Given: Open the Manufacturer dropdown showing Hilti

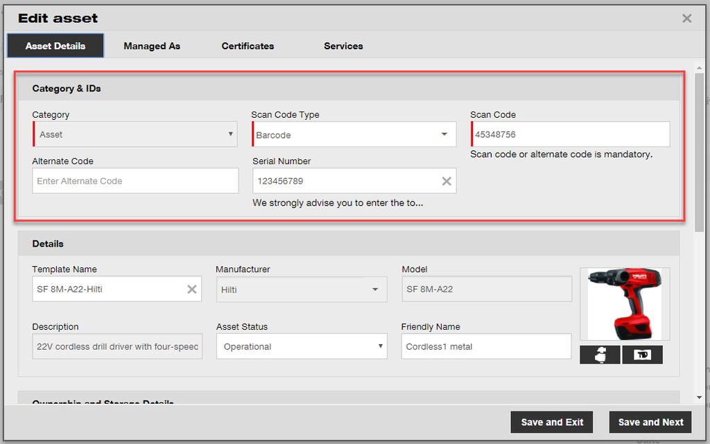Looking at the screenshot, I should coord(302,290).
